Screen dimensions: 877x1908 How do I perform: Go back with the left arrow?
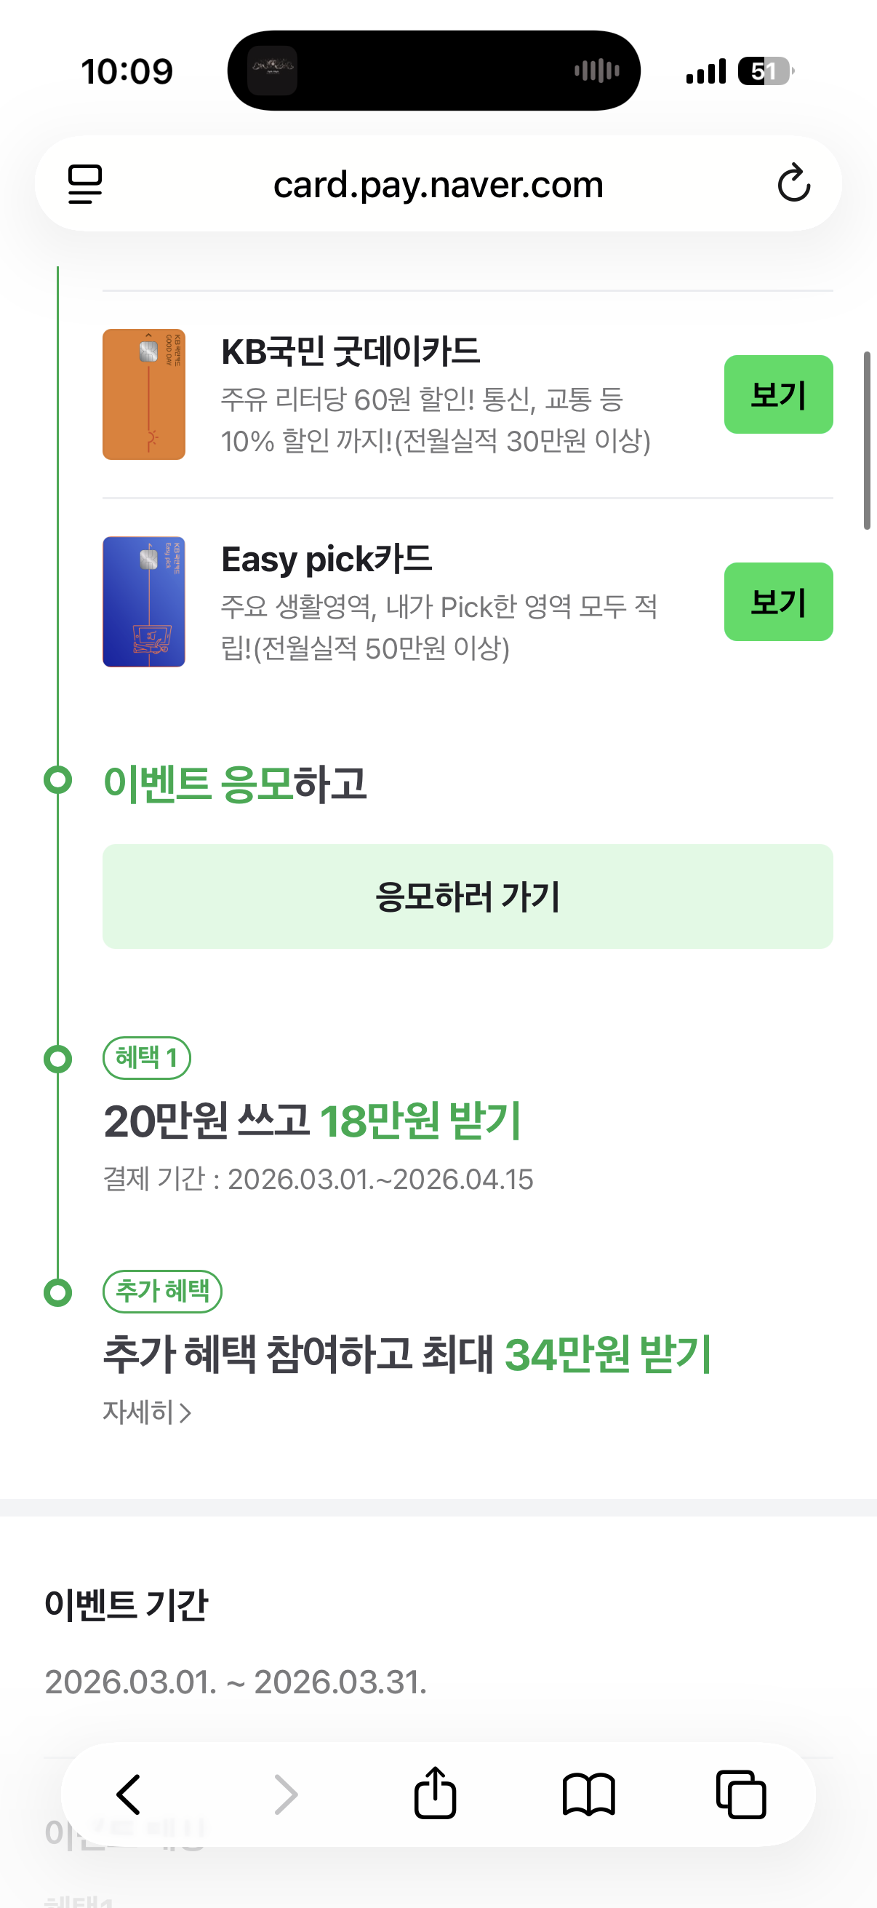(129, 1794)
